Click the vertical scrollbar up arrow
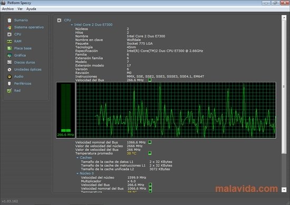290x205 pixels. (x=284, y=18)
